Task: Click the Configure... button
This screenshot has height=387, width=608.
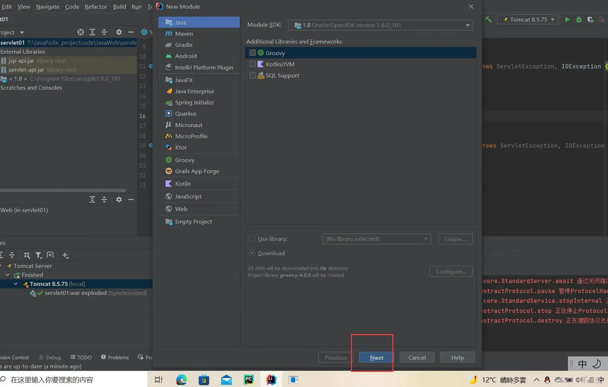Action: tap(451, 271)
